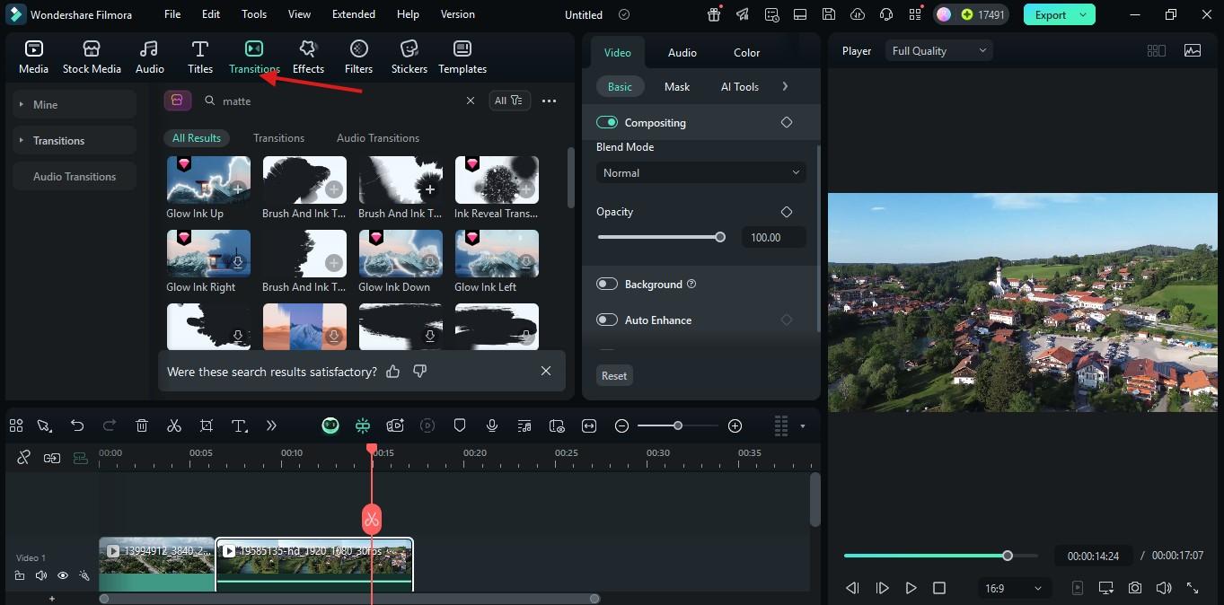Select the crop tool in timeline toolbar

[x=207, y=425]
